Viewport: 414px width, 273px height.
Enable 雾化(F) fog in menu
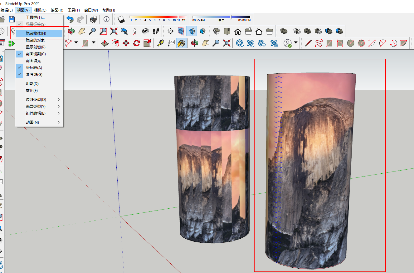click(x=39, y=91)
